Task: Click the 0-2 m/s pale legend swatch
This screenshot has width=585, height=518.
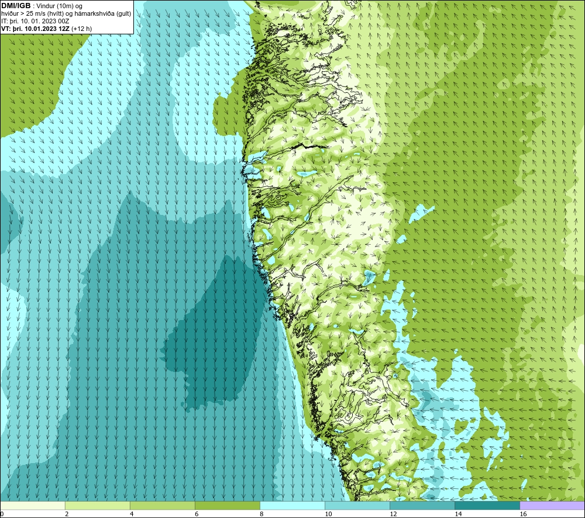Action: [33, 506]
